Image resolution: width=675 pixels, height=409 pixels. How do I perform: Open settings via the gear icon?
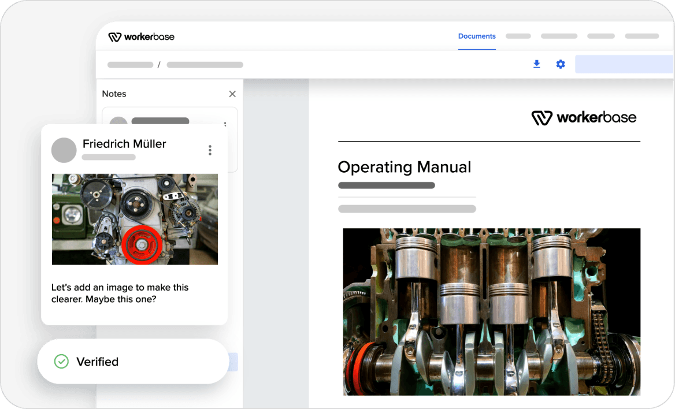(x=561, y=64)
